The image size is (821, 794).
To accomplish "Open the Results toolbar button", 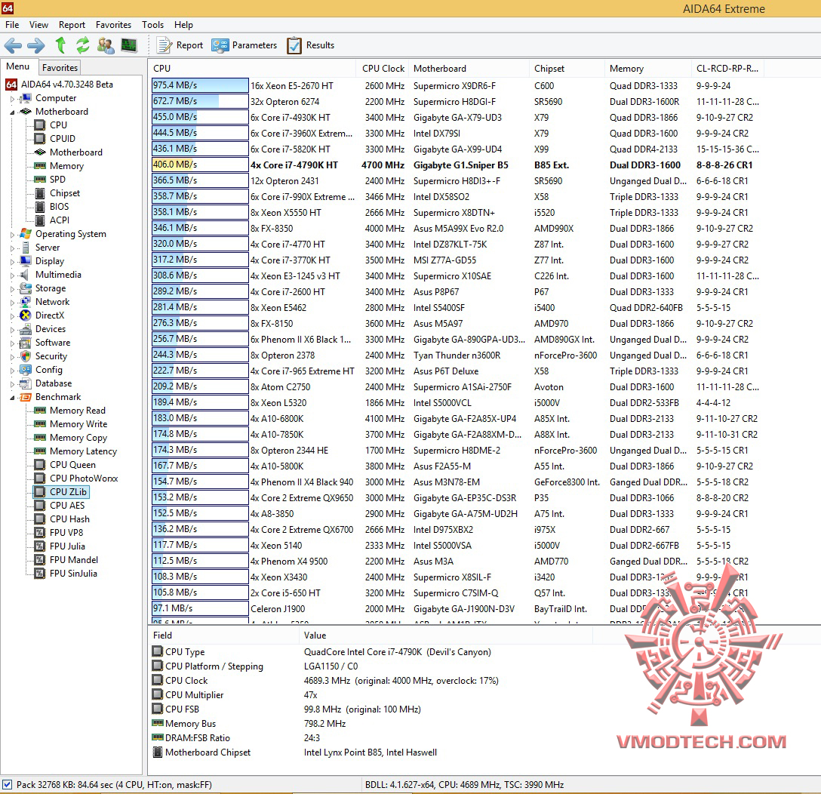I will tap(310, 45).
